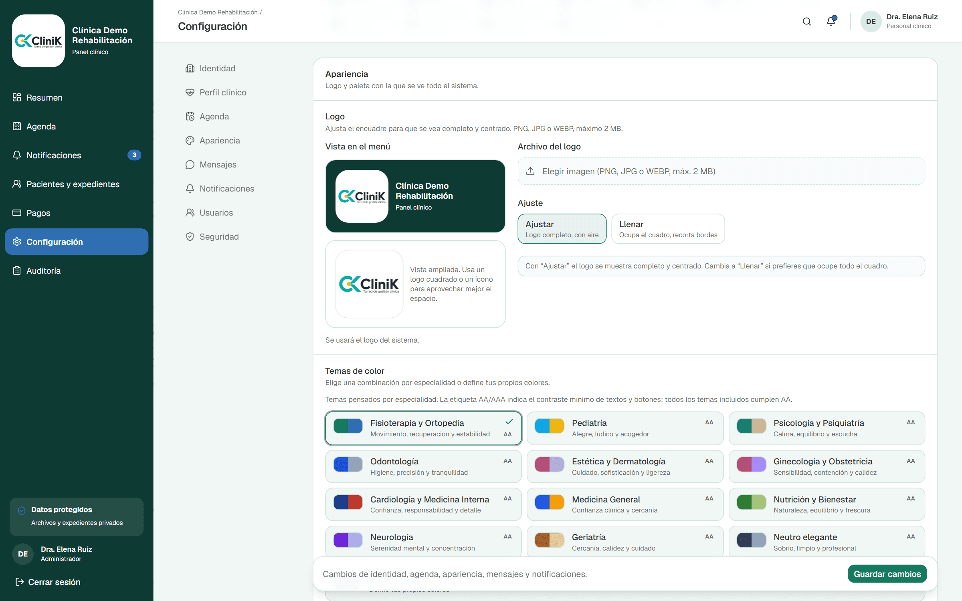
Task: Click the Neutro elegante color swatch
Action: (x=751, y=540)
